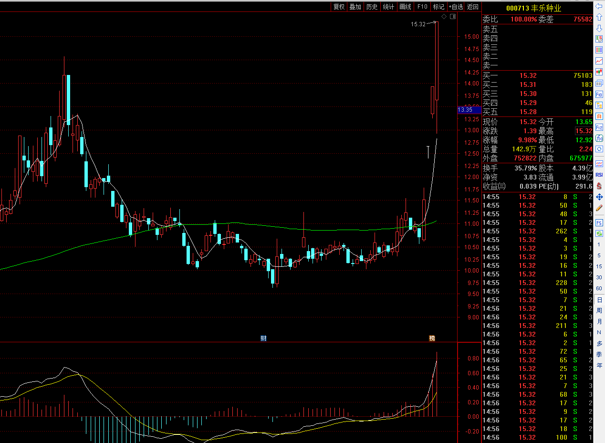Click the 今开 13.65 value
This screenshot has width=605, height=443.
[585, 122]
